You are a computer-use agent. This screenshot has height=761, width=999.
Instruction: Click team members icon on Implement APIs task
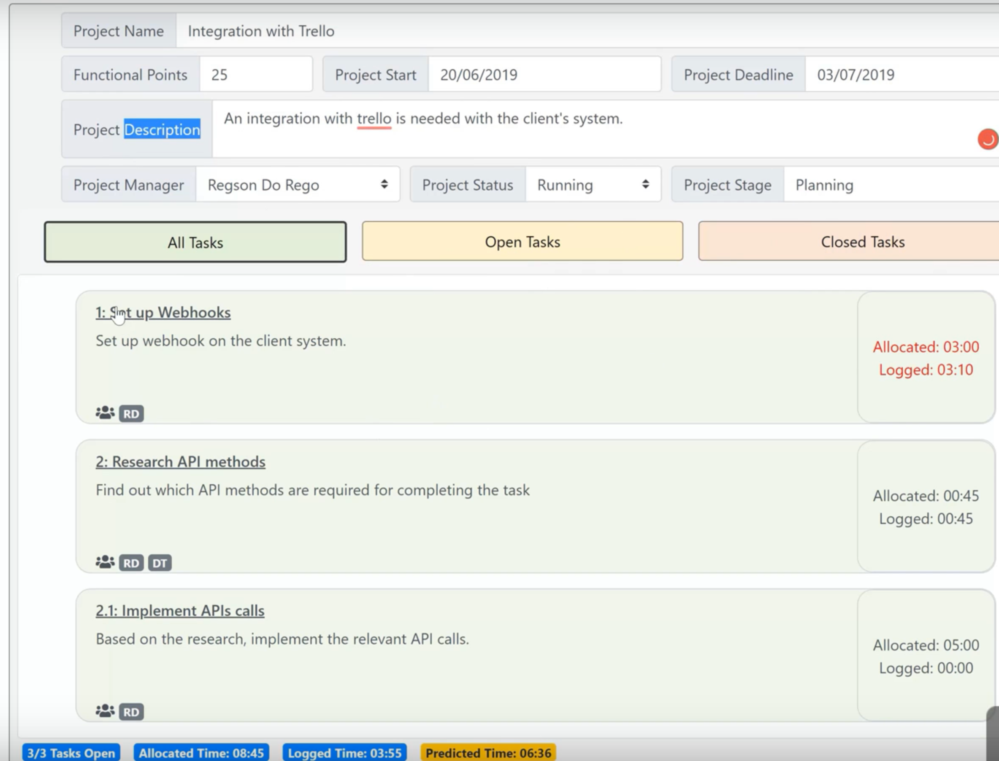coord(105,711)
